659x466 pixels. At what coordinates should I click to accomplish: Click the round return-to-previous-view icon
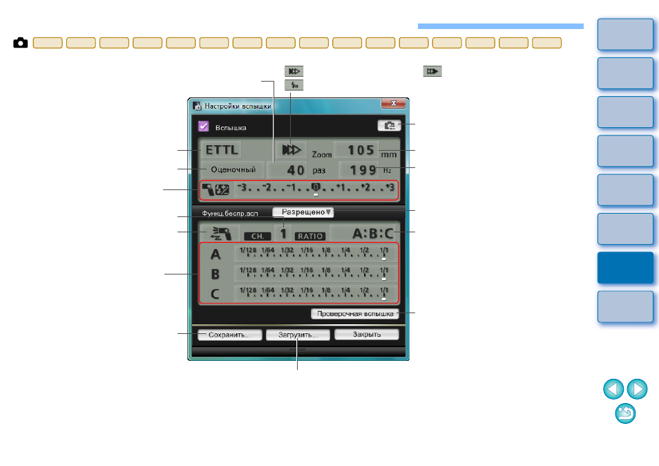(x=625, y=413)
